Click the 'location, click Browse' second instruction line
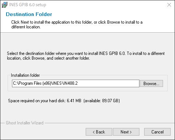Image resolution: width=175 pixels, height=140 pixels. 48,58
